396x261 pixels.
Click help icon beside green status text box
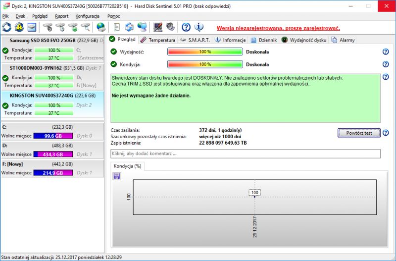[x=386, y=77]
